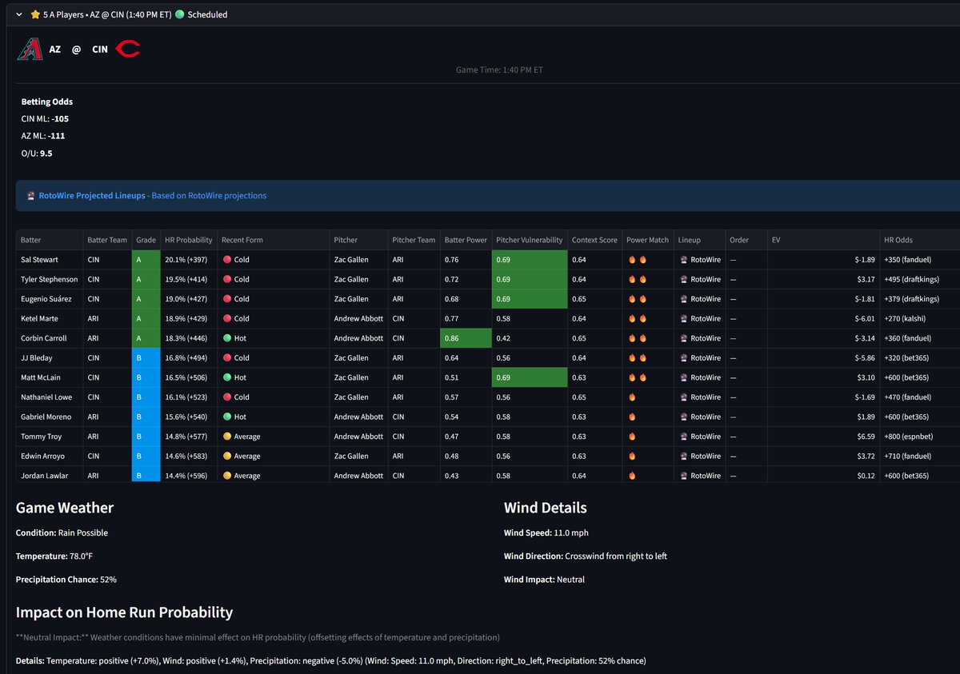Open the RotoWire Projected Lineups notice
This screenshot has width=960, height=674.
click(x=488, y=196)
